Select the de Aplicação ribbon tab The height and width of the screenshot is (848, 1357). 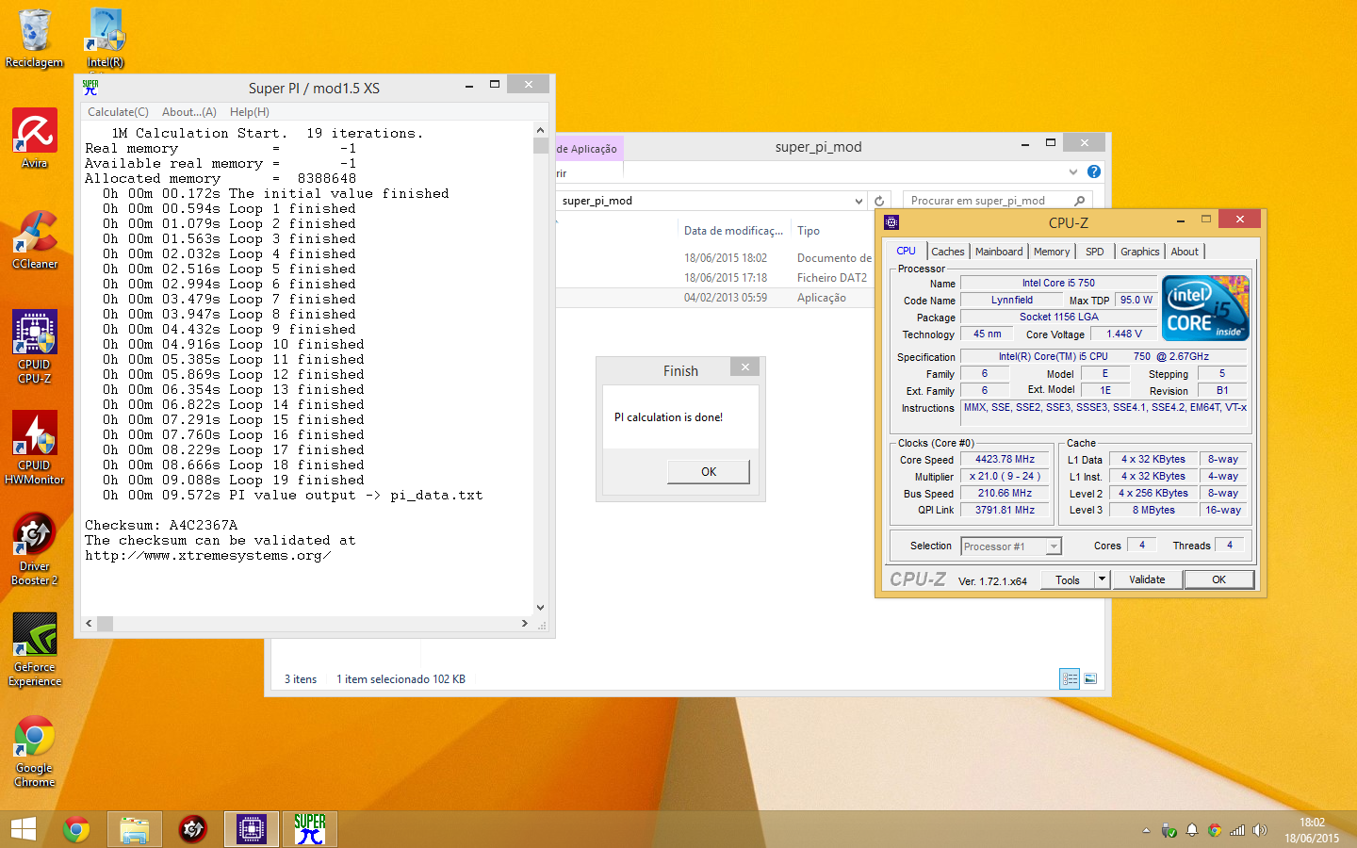tap(587, 149)
